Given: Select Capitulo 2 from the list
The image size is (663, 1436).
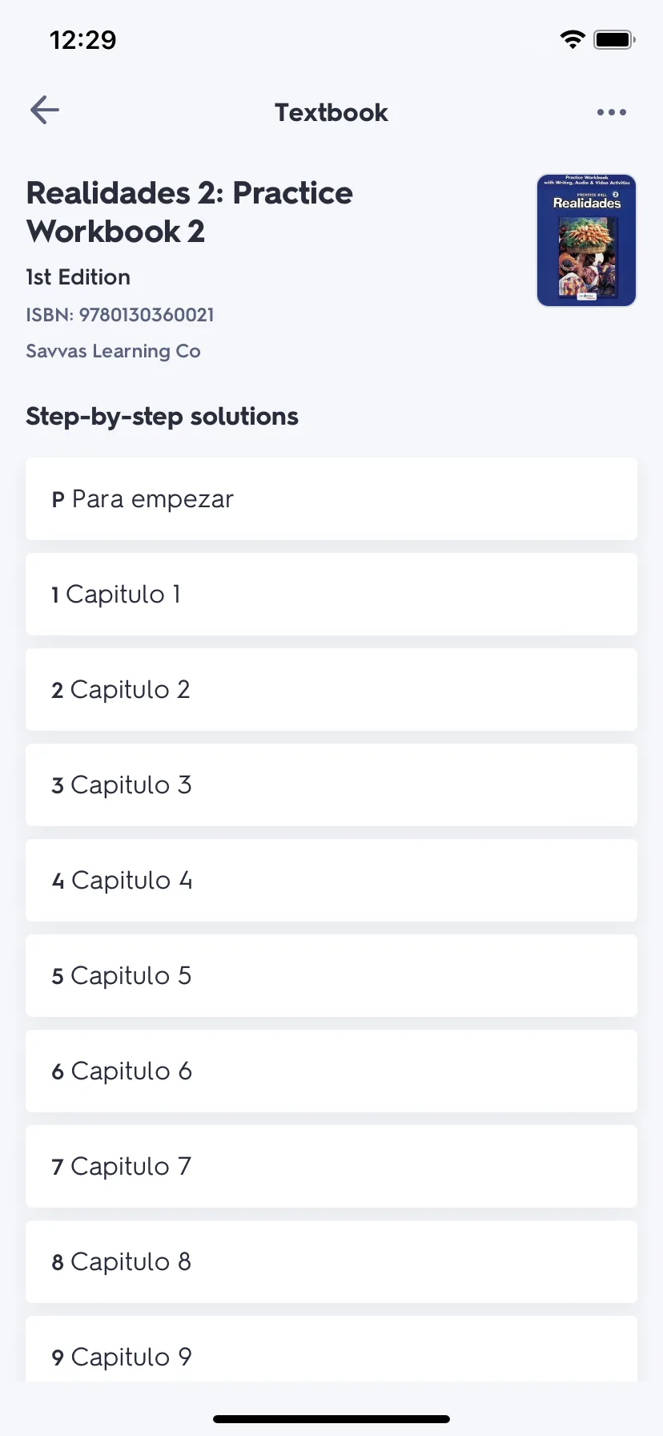Looking at the screenshot, I should tap(331, 690).
